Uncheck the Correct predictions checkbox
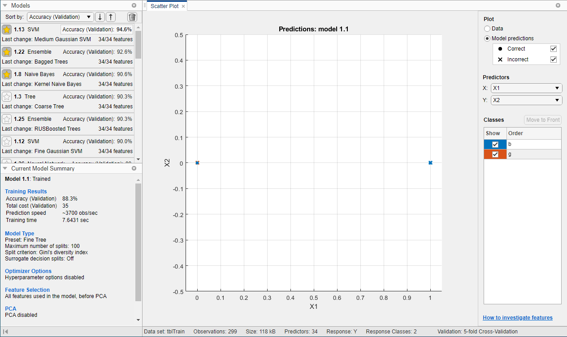This screenshot has height=337, width=567. pyautogui.click(x=554, y=48)
